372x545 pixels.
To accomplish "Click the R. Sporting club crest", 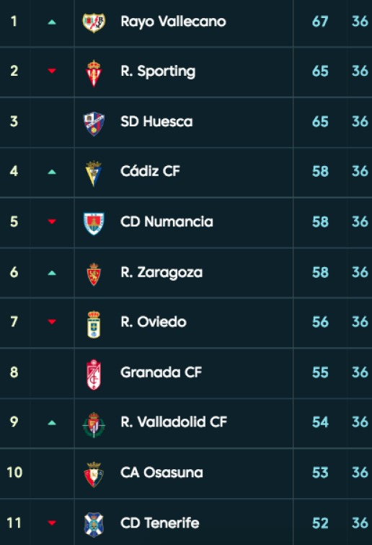I will click(x=94, y=73).
